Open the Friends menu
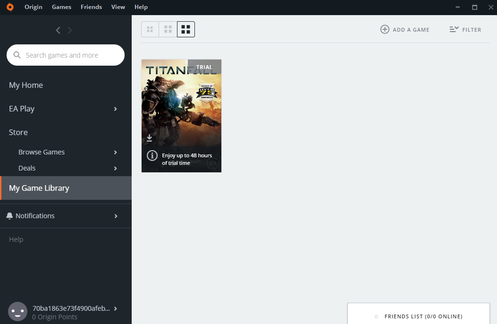This screenshot has width=497, height=324. 91,7
